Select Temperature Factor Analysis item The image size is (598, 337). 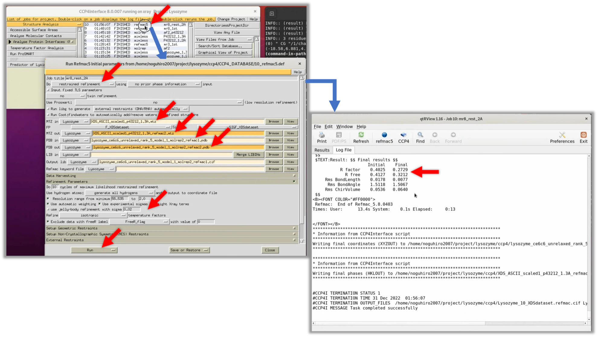pyautogui.click(x=41, y=48)
